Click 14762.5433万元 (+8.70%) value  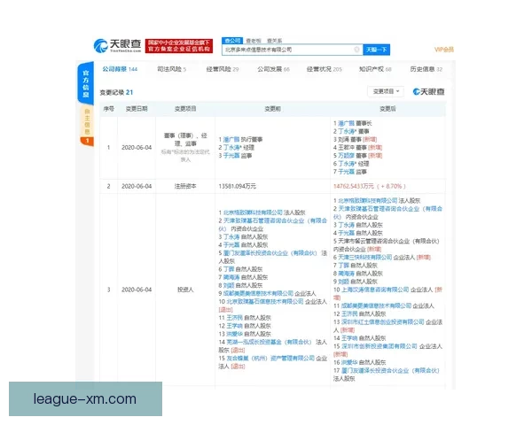370,187
